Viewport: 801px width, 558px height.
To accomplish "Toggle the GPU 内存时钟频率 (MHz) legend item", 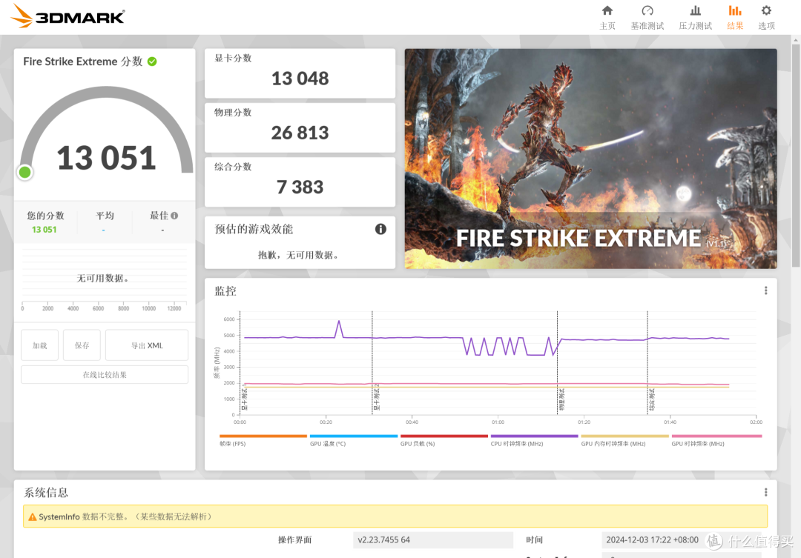I will tap(624, 440).
